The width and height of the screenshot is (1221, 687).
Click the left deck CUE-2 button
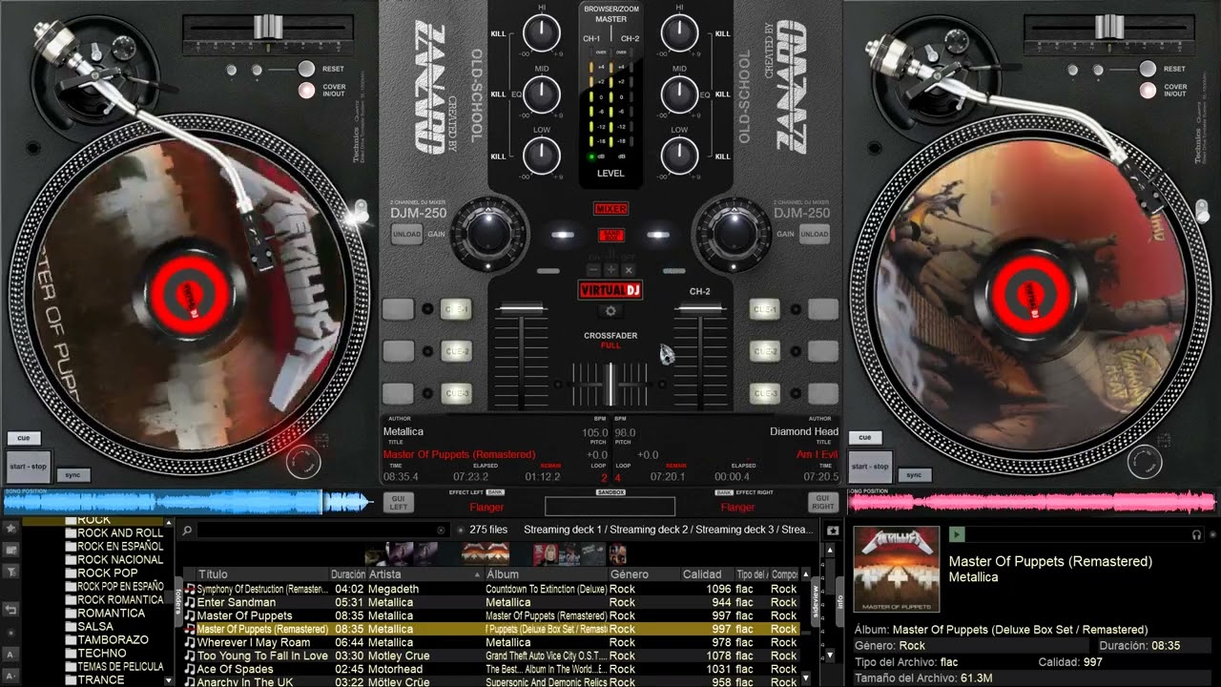(x=457, y=351)
